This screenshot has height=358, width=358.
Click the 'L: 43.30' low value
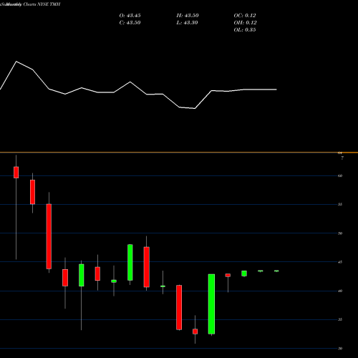point(187,23)
